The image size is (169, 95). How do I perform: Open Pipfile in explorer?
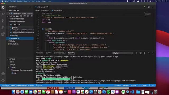click(x=13, y=41)
